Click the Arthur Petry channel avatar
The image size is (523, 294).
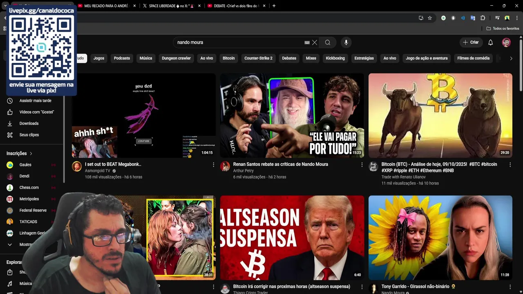pyautogui.click(x=225, y=166)
